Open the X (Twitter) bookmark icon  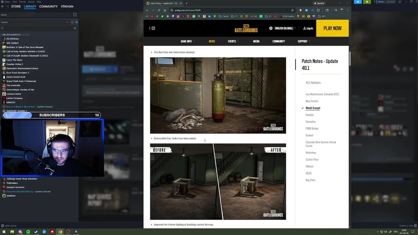pos(183,16)
